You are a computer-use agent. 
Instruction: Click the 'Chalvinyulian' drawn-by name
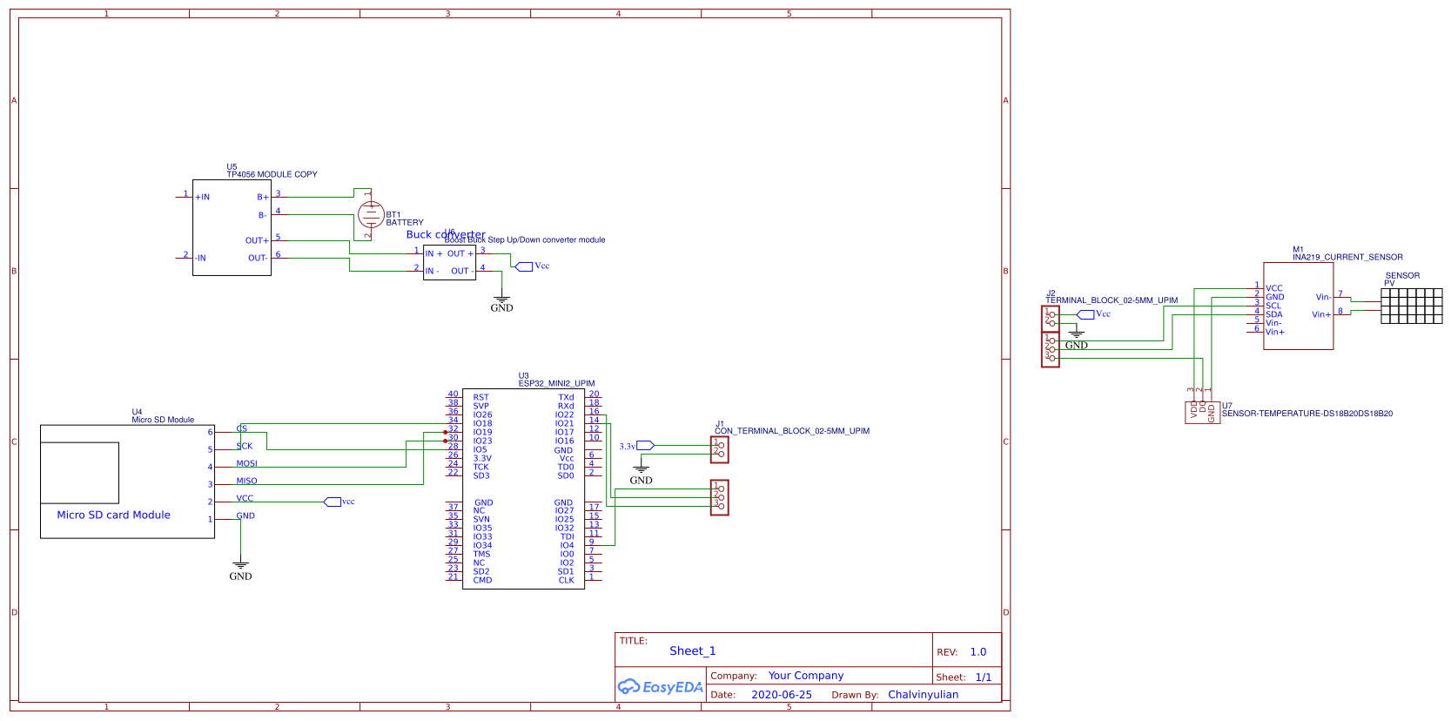tap(924, 695)
